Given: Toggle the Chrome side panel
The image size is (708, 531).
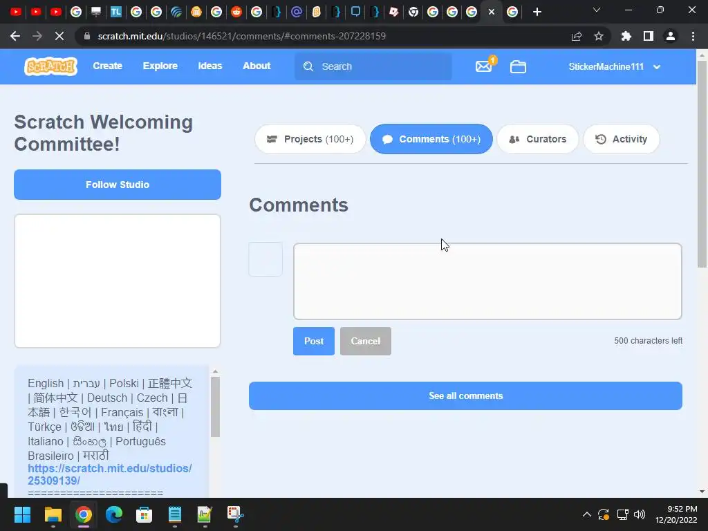Looking at the screenshot, I should pos(649,36).
